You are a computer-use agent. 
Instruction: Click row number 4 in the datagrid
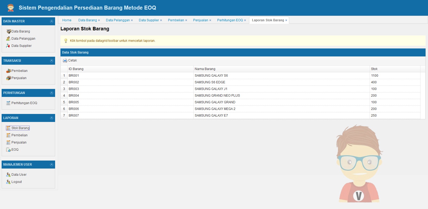pyautogui.click(x=64, y=96)
